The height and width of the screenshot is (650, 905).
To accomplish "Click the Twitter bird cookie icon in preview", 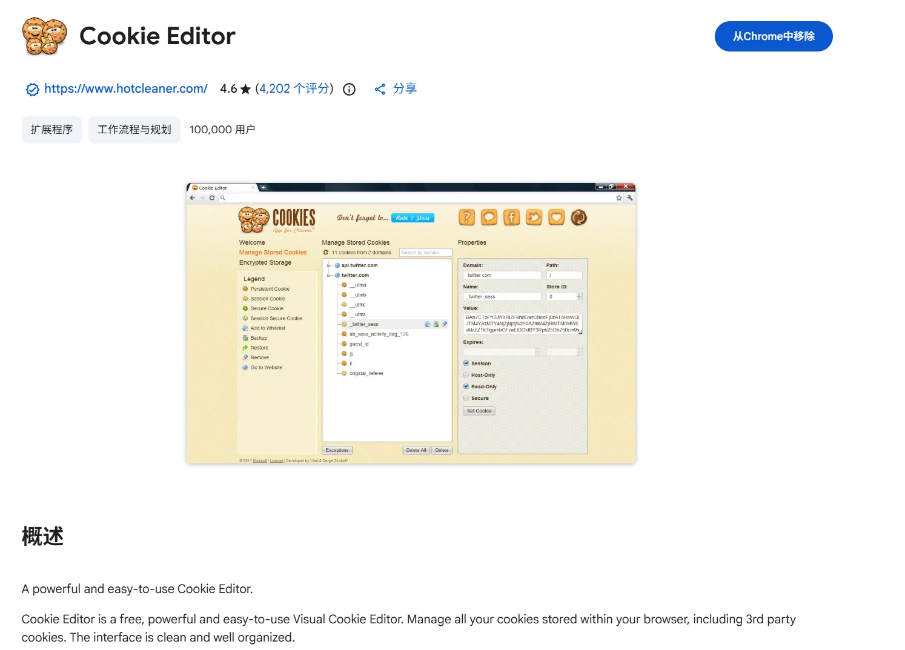I will pyautogui.click(x=534, y=217).
